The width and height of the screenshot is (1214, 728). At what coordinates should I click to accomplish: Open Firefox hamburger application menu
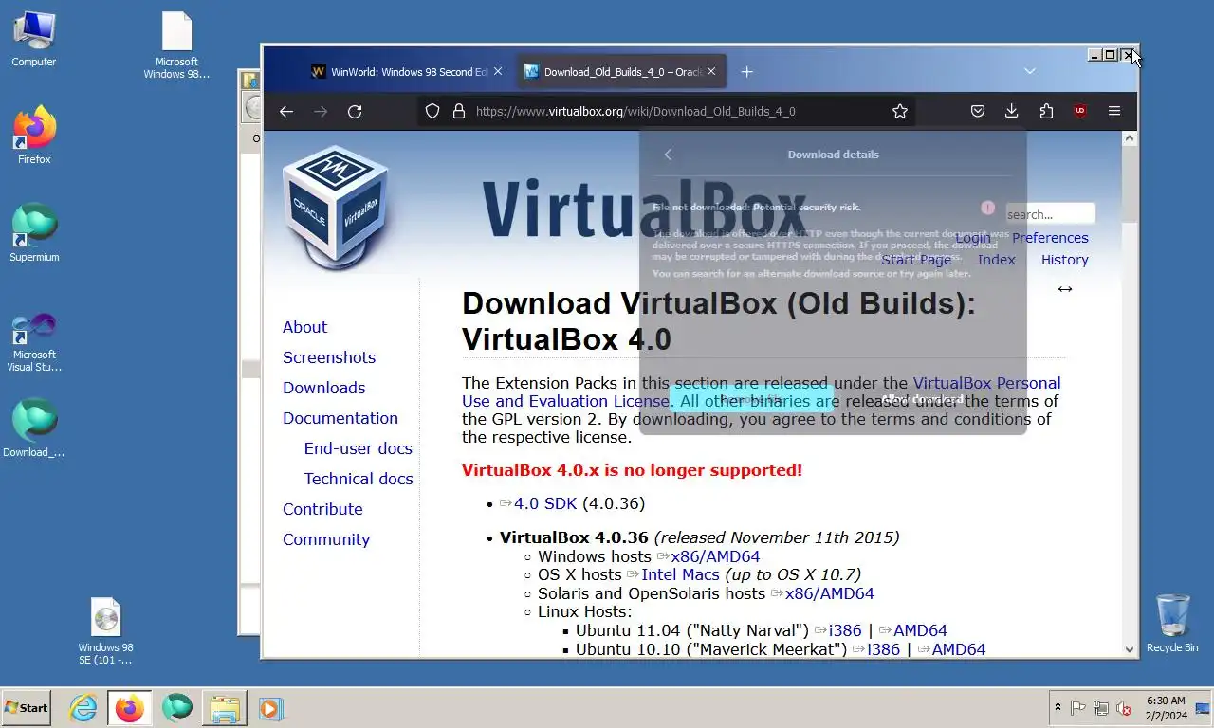point(1114,111)
